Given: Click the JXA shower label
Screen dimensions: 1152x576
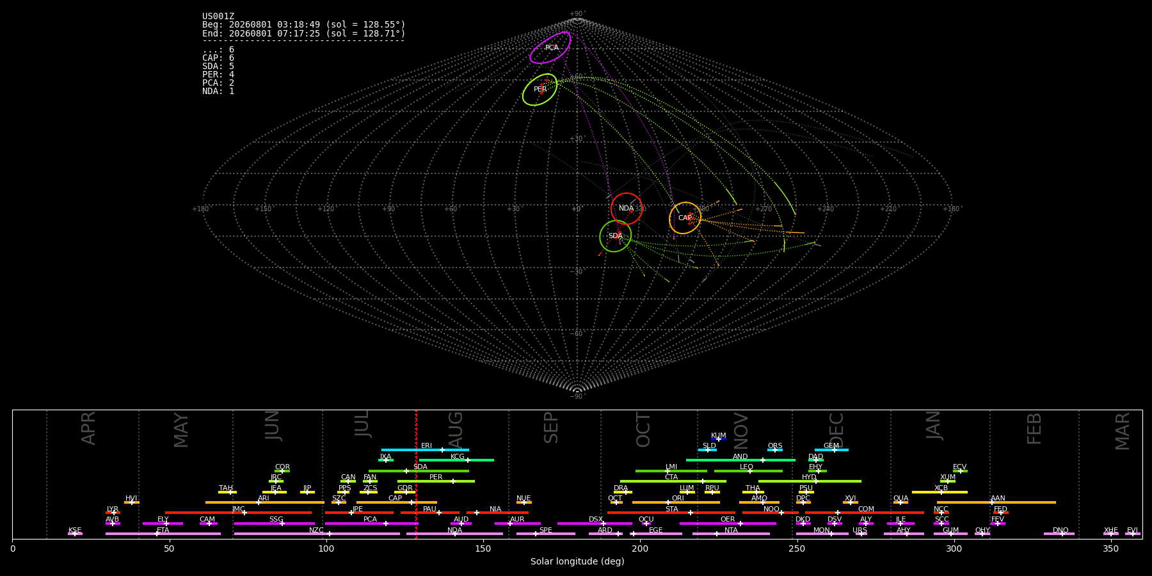Looking at the screenshot, I should [x=385, y=456].
